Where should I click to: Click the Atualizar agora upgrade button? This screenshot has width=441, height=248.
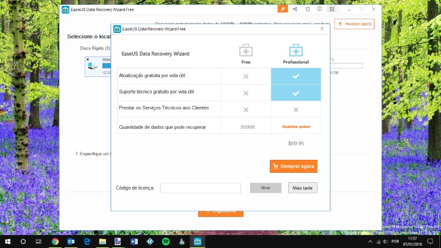click(354, 24)
